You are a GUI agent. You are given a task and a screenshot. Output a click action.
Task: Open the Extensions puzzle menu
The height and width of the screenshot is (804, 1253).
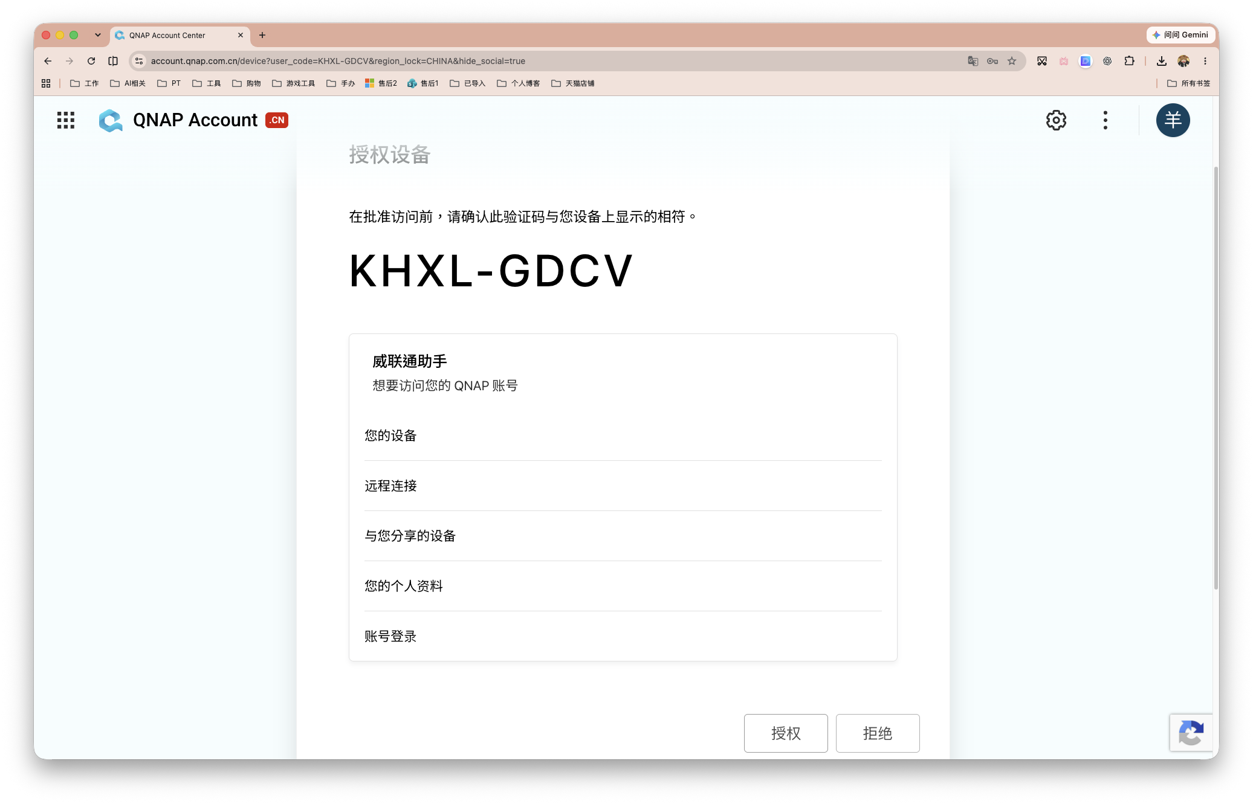tap(1129, 61)
